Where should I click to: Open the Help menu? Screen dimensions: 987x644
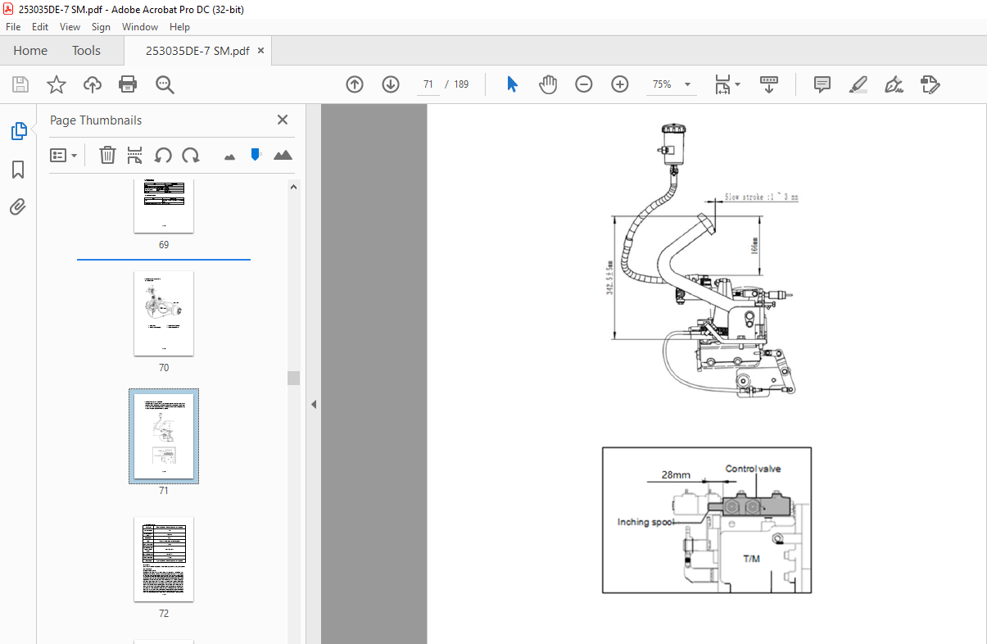pyautogui.click(x=179, y=27)
